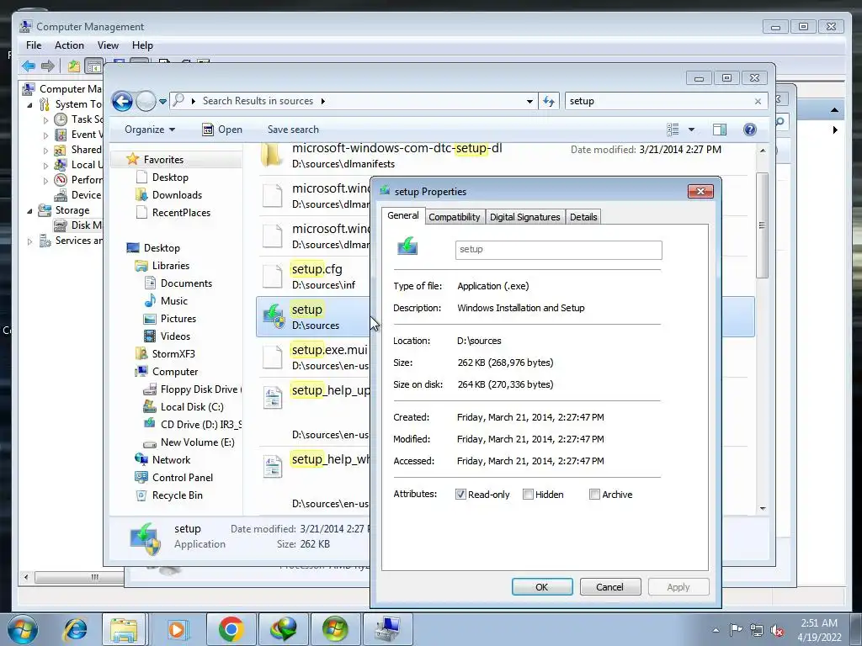The width and height of the screenshot is (862, 646).
Task: Click the up-folder icon in Computer Management toolbar
Action: [74, 66]
